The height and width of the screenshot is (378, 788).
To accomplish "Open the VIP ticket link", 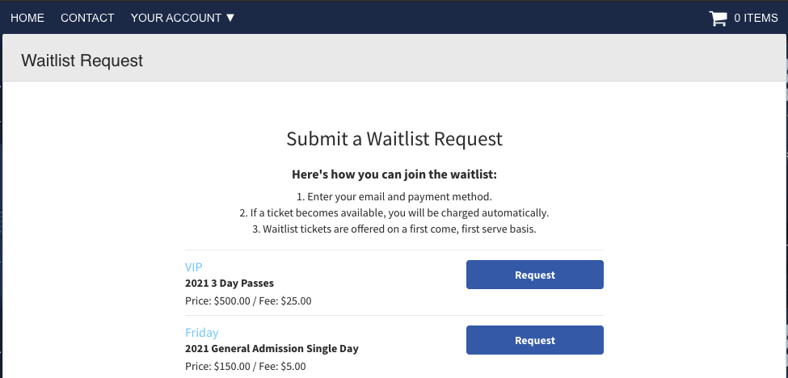I will [x=193, y=267].
